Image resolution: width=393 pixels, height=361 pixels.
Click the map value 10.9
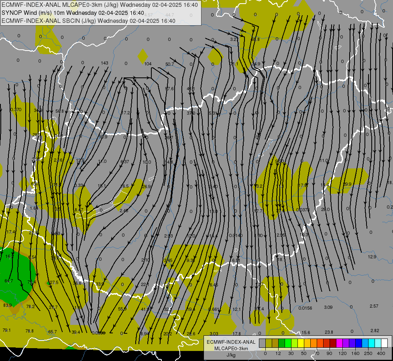pyautogui.click(x=103, y=137)
